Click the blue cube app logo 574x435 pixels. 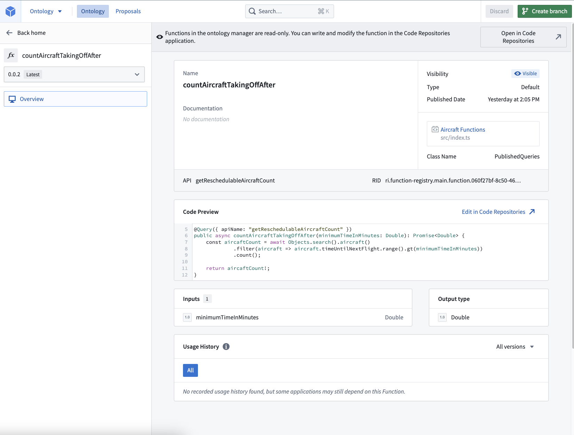[x=10, y=11]
